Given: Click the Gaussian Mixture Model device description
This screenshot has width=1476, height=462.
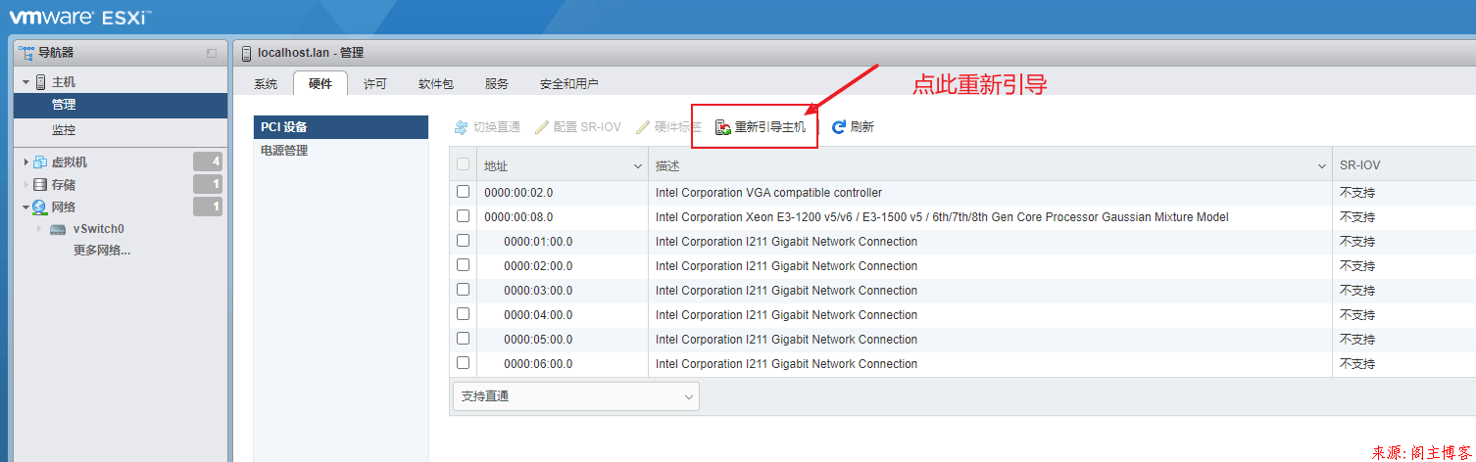Looking at the screenshot, I should click(x=942, y=217).
